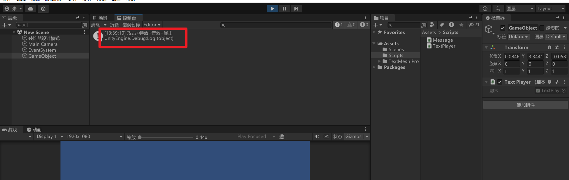569x180 pixels.
Task: Toggle 折叠 collapse in console
Action: (114, 25)
